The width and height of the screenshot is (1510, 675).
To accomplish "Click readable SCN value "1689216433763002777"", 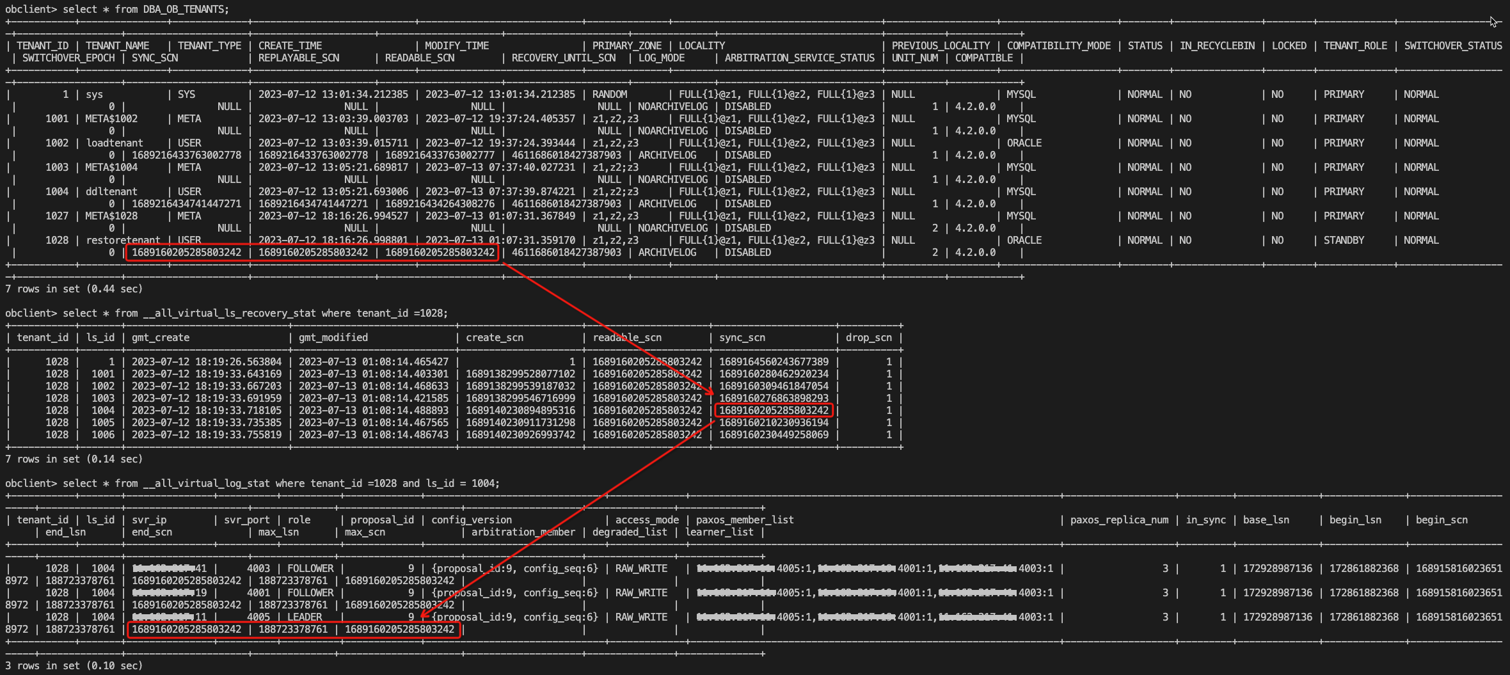I will [440, 155].
